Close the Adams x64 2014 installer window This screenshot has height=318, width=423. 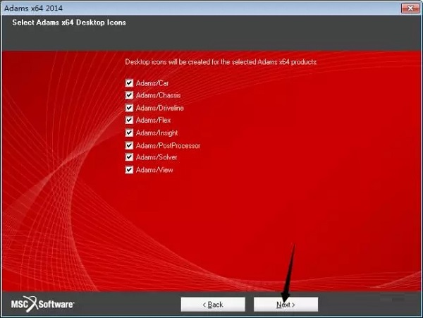410,8
